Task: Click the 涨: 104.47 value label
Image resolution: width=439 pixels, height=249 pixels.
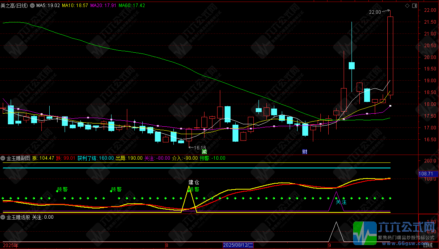Action: 43,158
